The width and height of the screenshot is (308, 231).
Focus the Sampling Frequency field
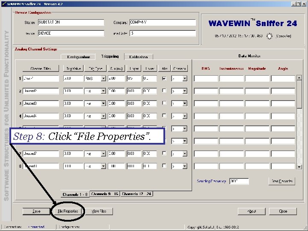[x=239, y=181]
